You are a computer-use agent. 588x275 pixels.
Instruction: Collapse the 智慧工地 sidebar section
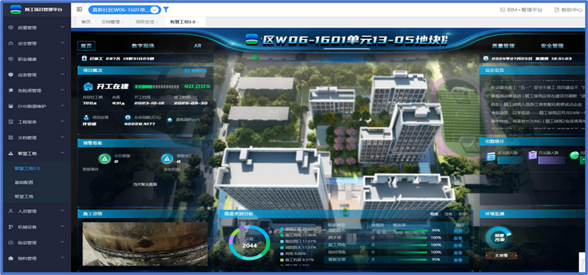(x=62, y=153)
